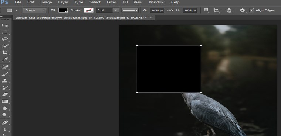Open the Filter menu
Viewport: 281px width, 136px height.
pyautogui.click(x=111, y=2)
